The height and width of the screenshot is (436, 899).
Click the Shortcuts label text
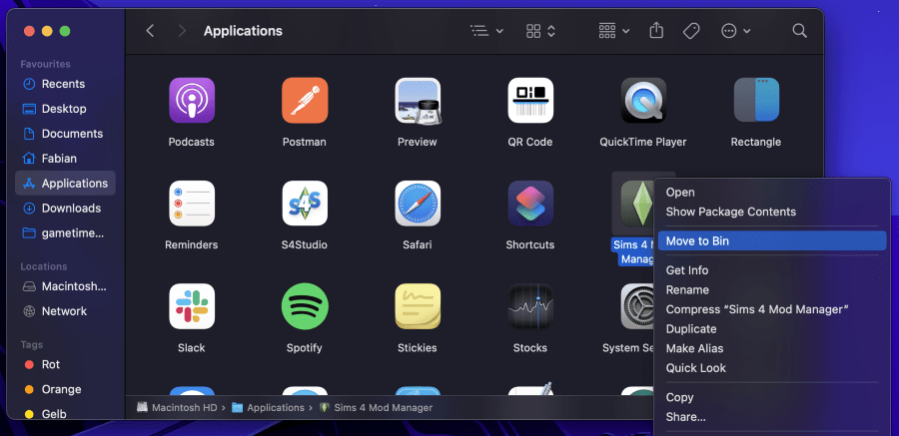(530, 245)
